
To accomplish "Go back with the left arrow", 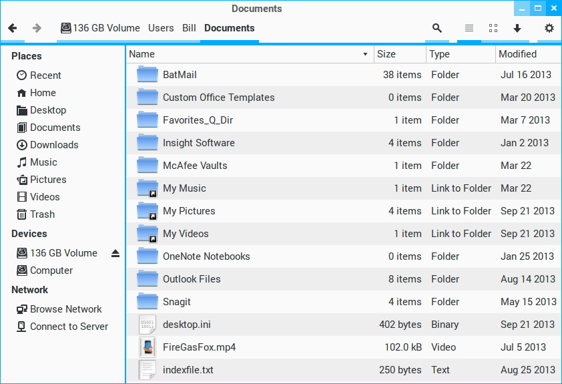I will coord(13,28).
